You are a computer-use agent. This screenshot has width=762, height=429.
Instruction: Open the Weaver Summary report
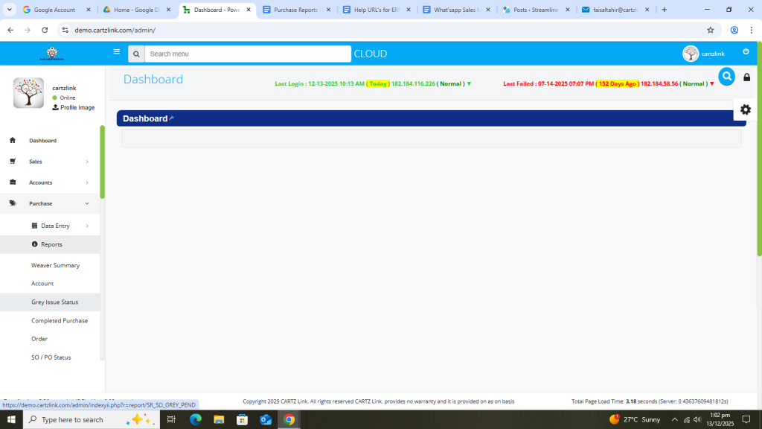(55, 265)
